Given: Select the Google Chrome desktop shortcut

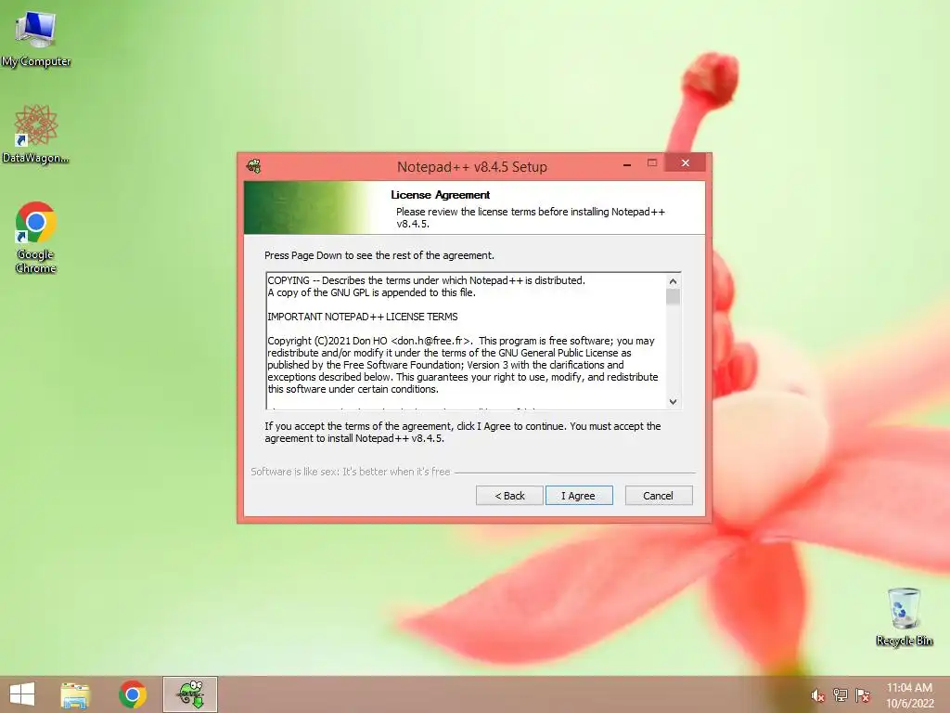Looking at the screenshot, I should click(x=36, y=238).
